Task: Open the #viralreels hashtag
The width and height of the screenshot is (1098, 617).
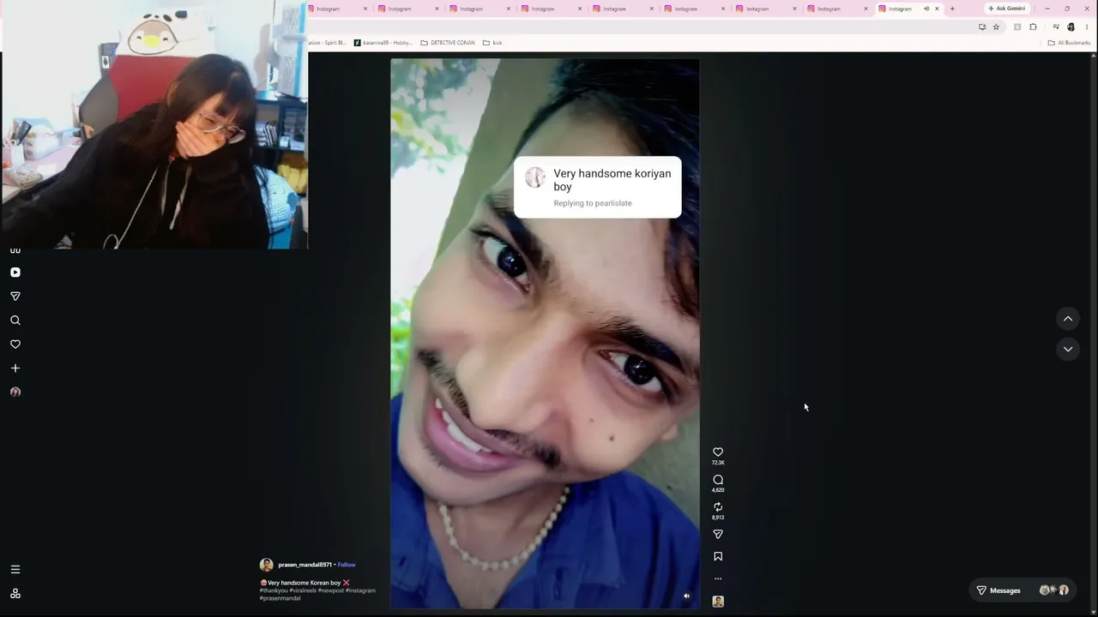Action: click(x=303, y=590)
